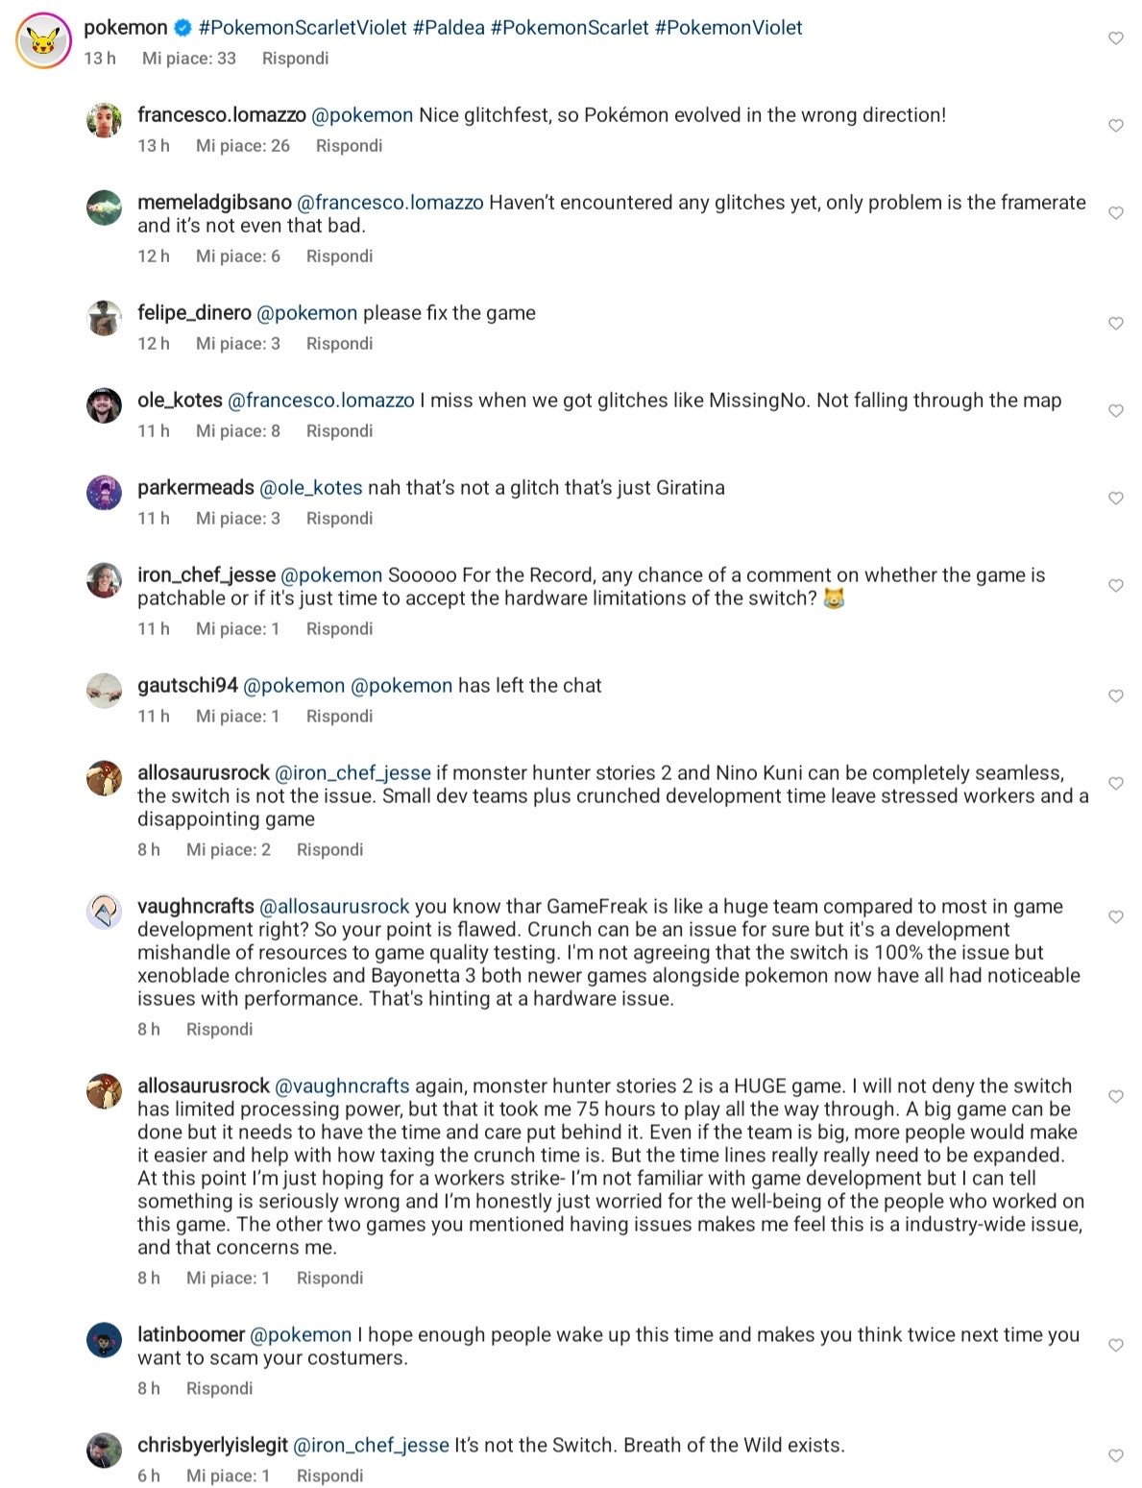Tap heart icon on felipe_dinero's comment
The width and height of the screenshot is (1142, 1488).
(x=1115, y=324)
